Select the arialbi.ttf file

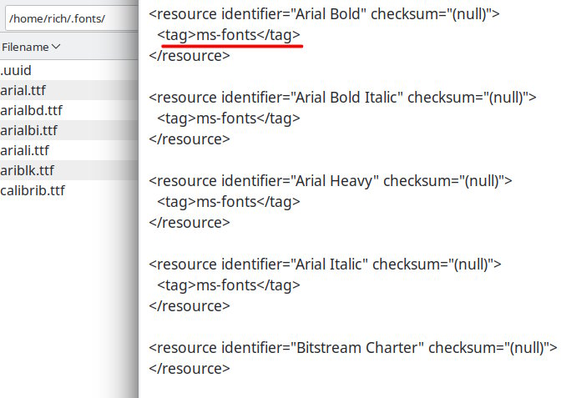coord(29,131)
